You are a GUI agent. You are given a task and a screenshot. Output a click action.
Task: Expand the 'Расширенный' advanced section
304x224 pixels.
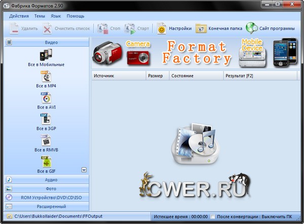tap(51, 206)
